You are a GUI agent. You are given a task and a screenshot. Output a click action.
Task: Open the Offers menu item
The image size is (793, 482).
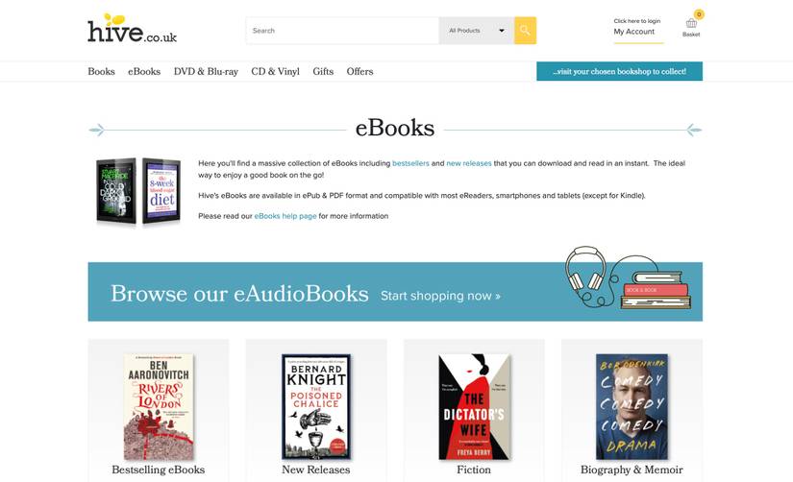[359, 71]
